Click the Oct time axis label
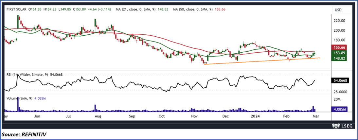Screen dimensions: 358x140 [x=162, y=116]
